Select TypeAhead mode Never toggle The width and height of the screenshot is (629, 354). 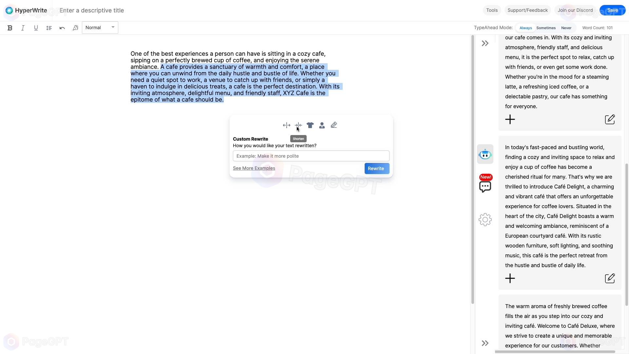(566, 28)
